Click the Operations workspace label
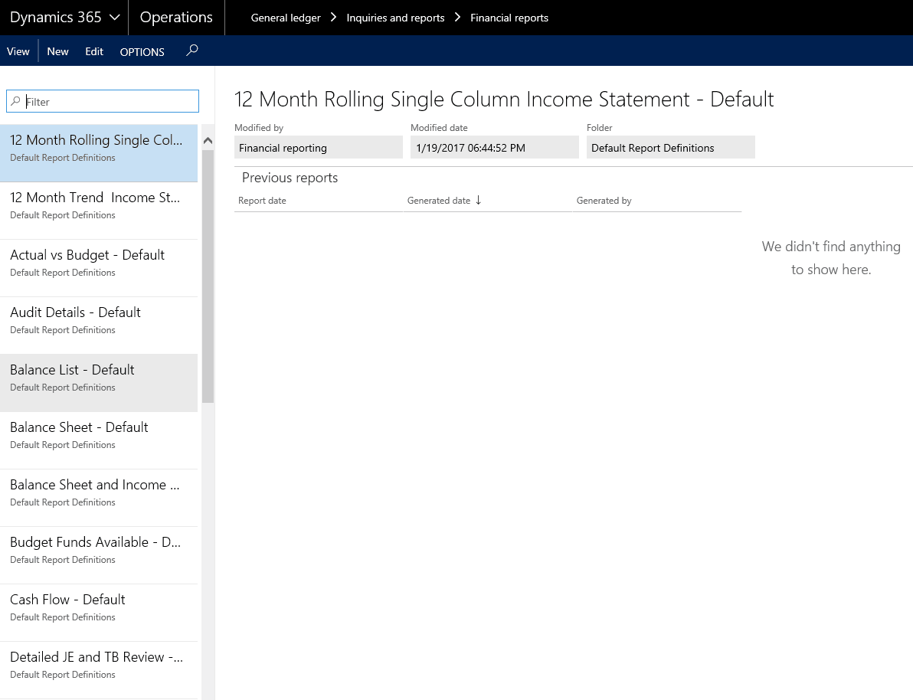The height and width of the screenshot is (700, 913). pyautogui.click(x=175, y=17)
